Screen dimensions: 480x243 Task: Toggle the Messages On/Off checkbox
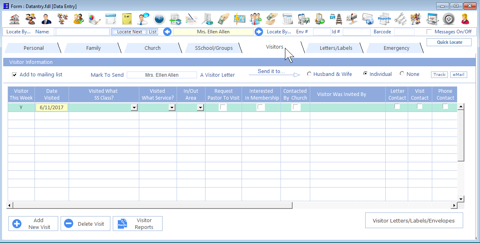(x=429, y=32)
